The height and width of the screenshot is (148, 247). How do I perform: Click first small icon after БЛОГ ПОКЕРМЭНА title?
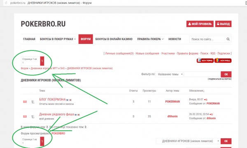tap(68, 100)
